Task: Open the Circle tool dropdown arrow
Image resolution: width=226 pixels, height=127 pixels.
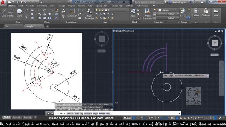Action: point(19,18)
